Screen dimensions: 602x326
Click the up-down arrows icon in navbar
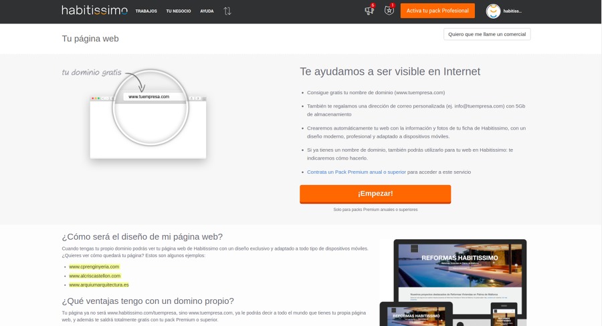pyautogui.click(x=227, y=11)
